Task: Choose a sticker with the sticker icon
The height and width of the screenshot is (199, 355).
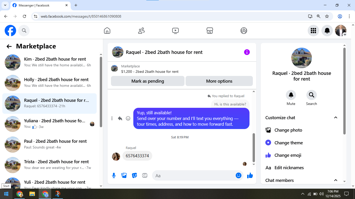Action: click(x=134, y=175)
